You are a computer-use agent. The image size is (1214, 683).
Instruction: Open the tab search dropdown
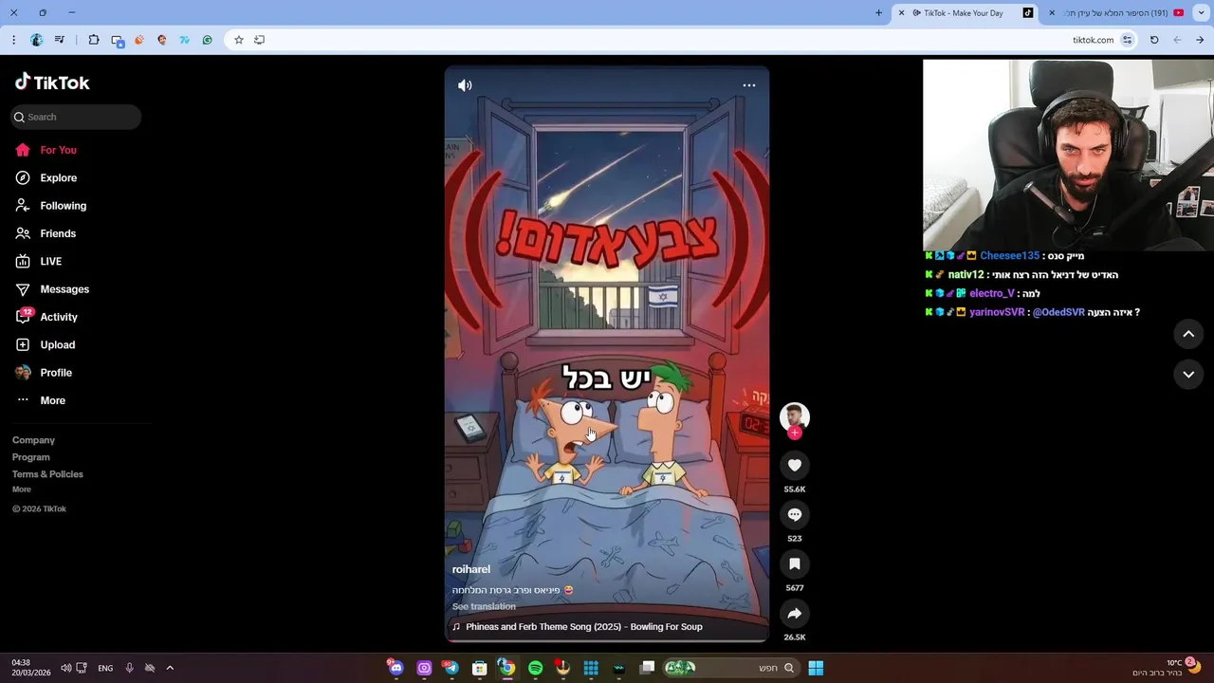tap(1200, 13)
